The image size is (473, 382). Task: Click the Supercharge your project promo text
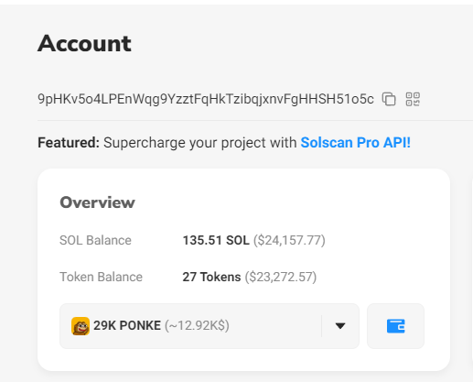[200, 143]
